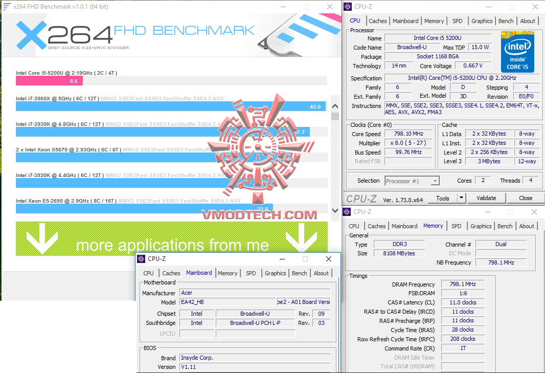The image size is (545, 373).
Task: Click the 'more applications from me' banner
Action: pos(172,239)
